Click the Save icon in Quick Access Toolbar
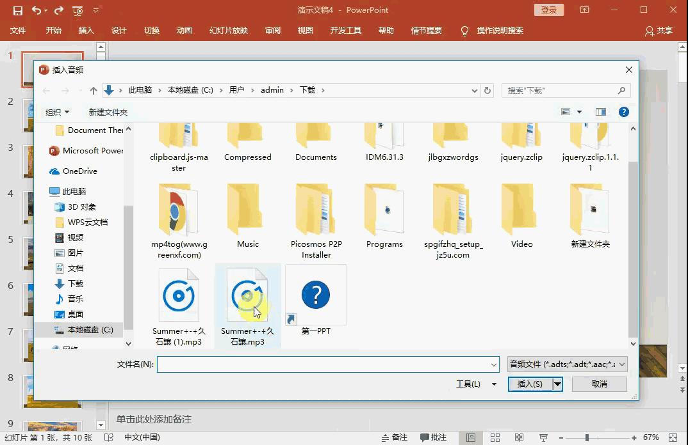This screenshot has width=688, height=445. [17, 10]
